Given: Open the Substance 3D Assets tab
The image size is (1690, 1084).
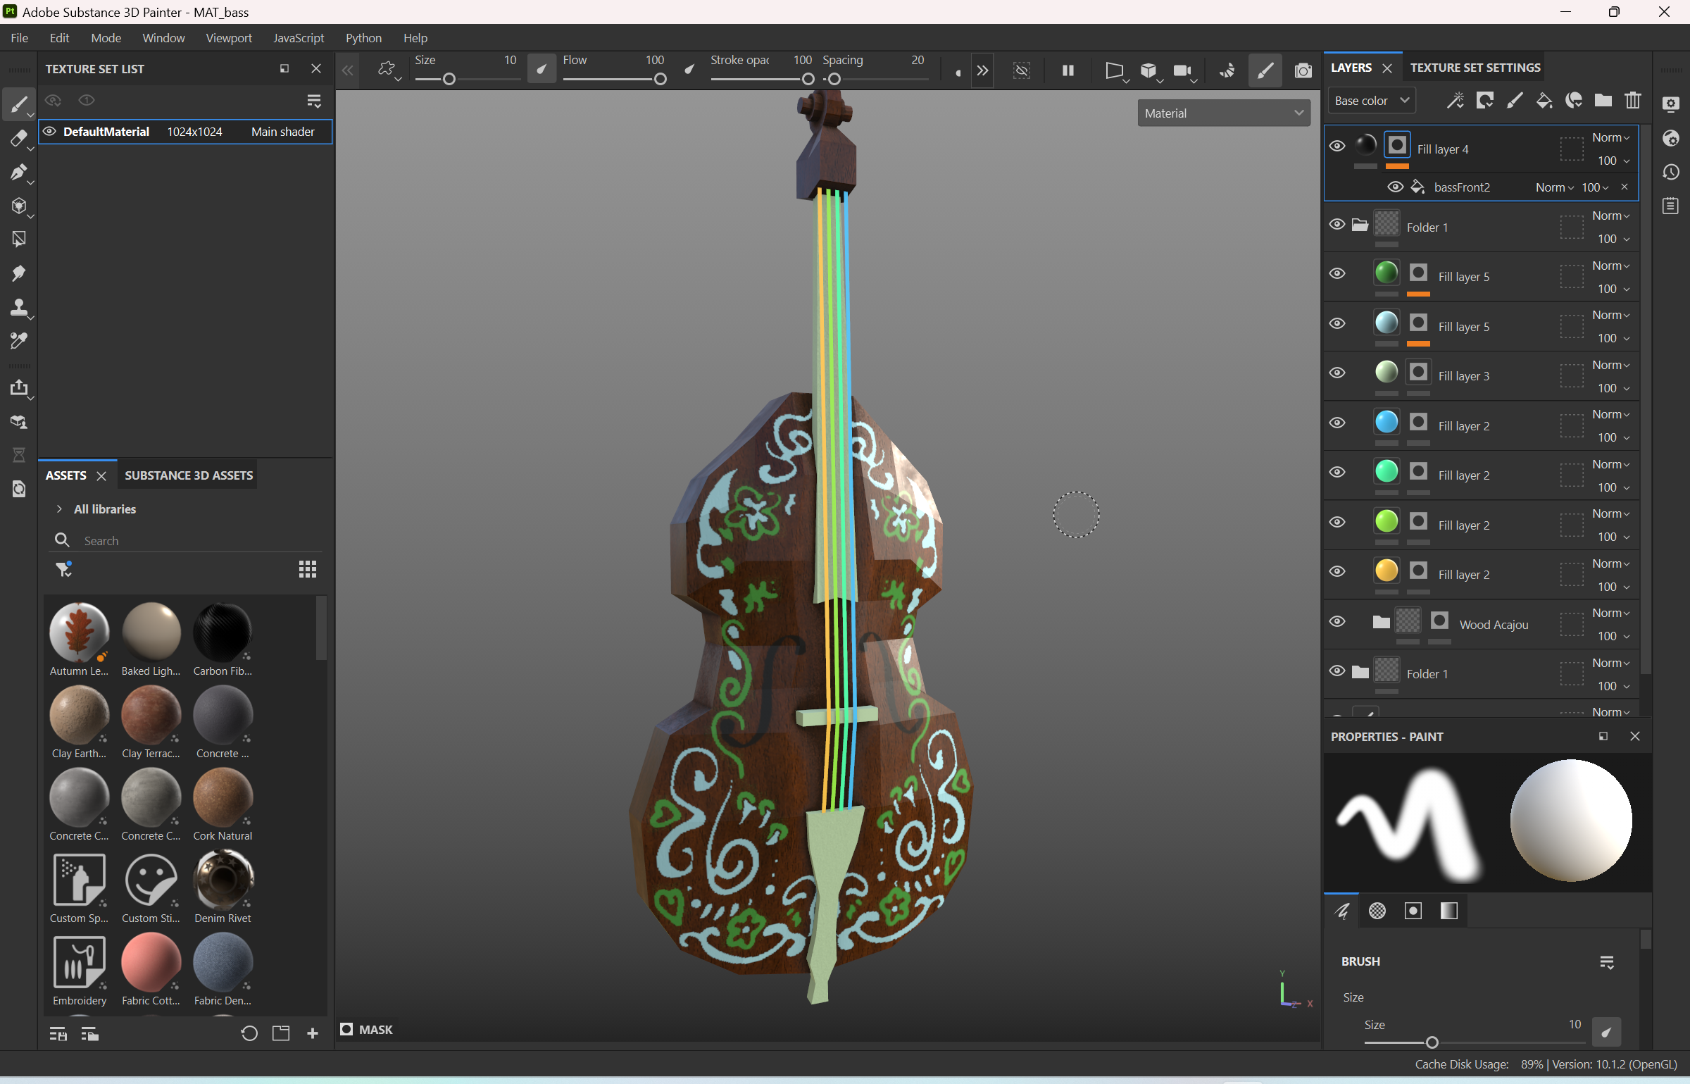Looking at the screenshot, I should tap(188, 475).
